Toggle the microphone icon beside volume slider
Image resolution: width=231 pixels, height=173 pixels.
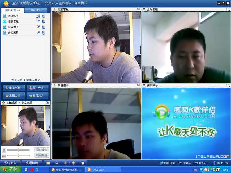pos(4,150)
